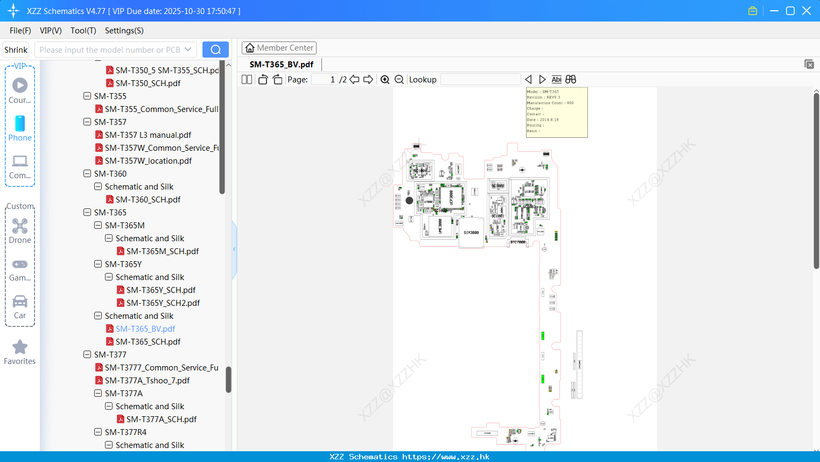Select the SM-T365_BV.pdf tab
The image size is (820, 462).
(282, 64)
